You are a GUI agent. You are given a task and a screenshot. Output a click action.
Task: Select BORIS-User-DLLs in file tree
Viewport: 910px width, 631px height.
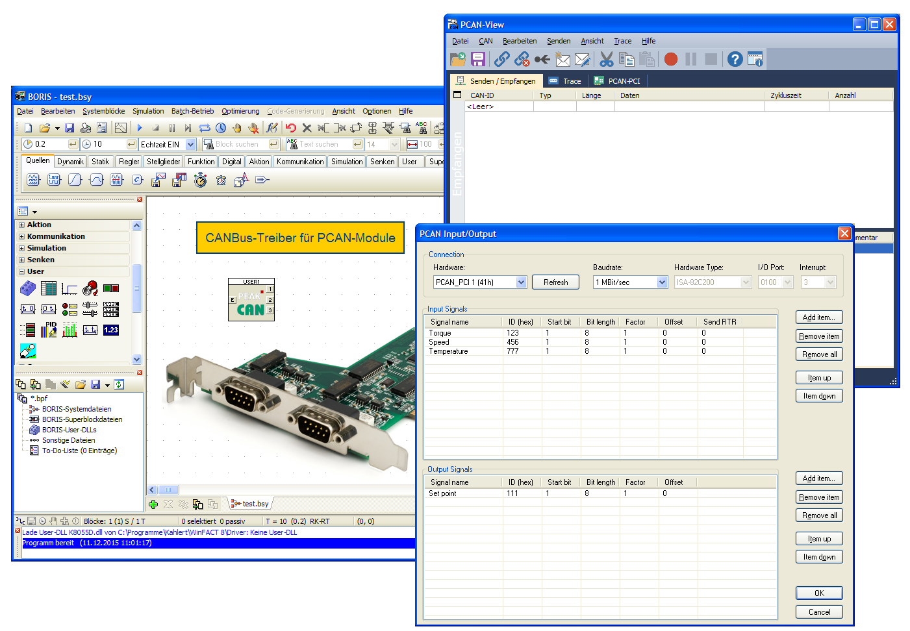(x=69, y=430)
